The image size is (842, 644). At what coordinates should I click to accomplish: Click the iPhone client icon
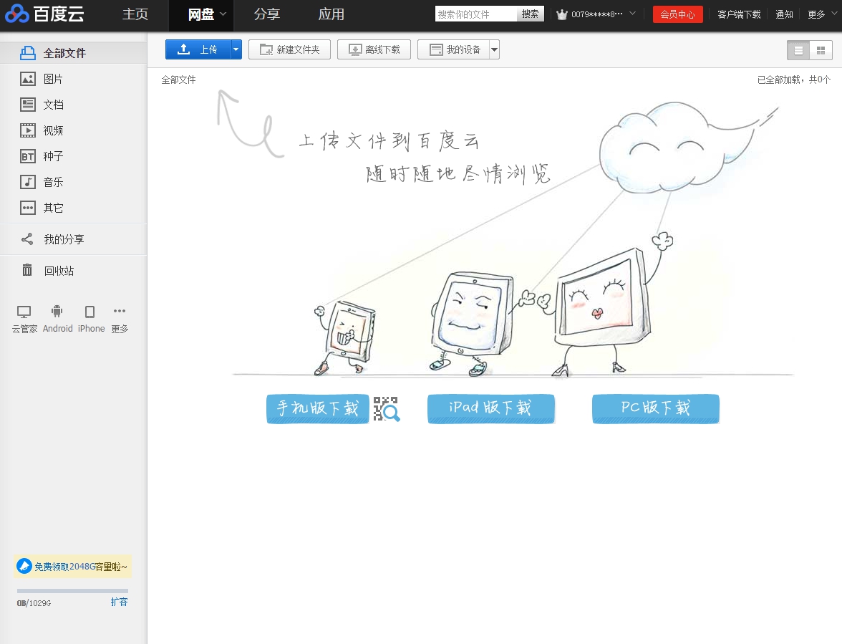coord(89,312)
